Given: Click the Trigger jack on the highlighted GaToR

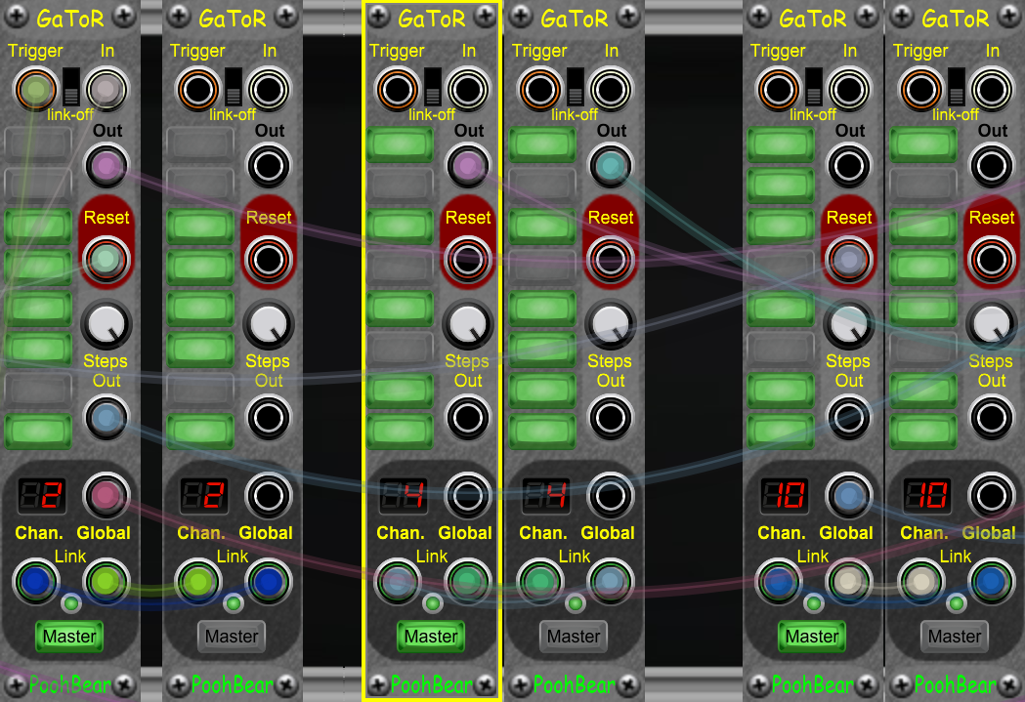Looking at the screenshot, I should click(397, 89).
